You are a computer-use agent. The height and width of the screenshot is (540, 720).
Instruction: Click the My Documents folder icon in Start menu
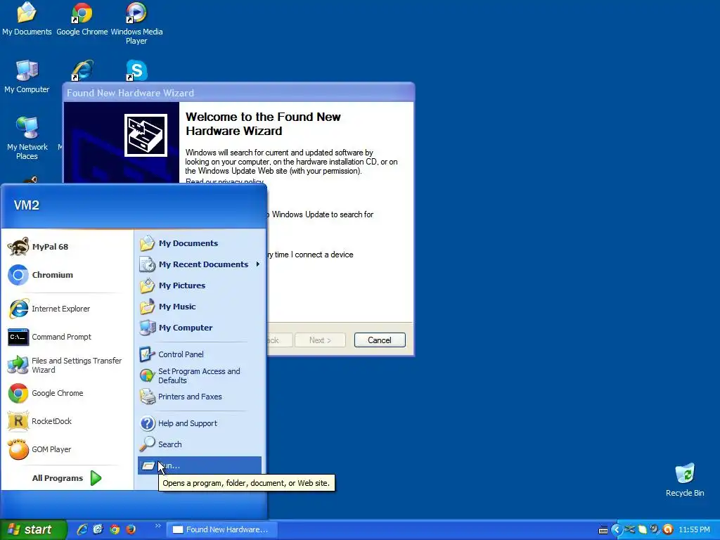click(x=148, y=243)
